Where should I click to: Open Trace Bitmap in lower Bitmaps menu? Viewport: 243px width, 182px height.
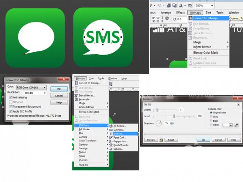point(86,96)
